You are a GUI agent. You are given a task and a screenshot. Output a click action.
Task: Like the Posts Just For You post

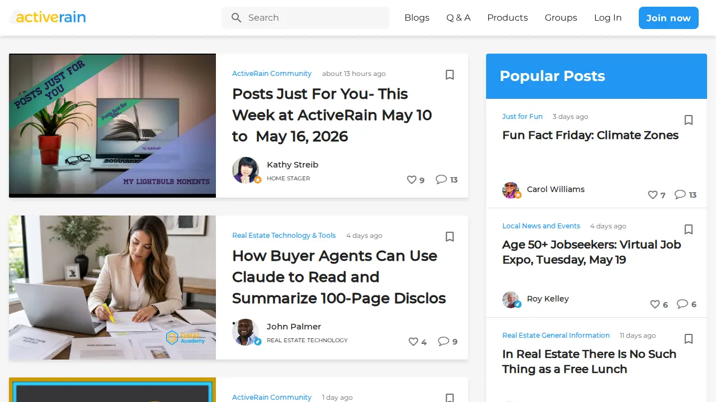[412, 180]
